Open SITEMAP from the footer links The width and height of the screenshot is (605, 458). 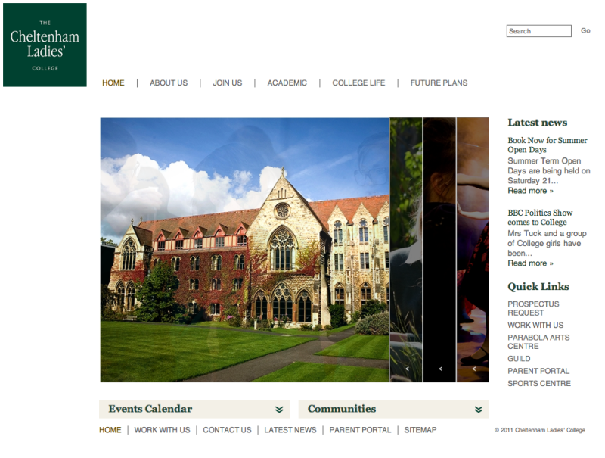point(420,429)
